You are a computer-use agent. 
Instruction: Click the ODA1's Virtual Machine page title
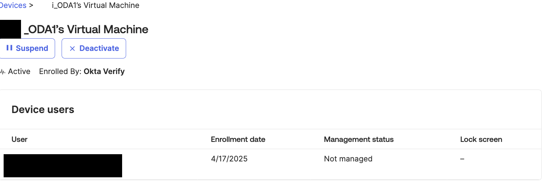[86, 29]
